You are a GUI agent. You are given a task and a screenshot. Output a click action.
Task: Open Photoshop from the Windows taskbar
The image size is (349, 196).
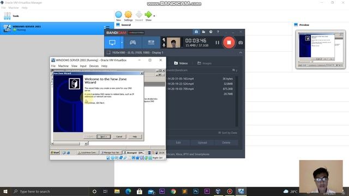(x=196, y=191)
